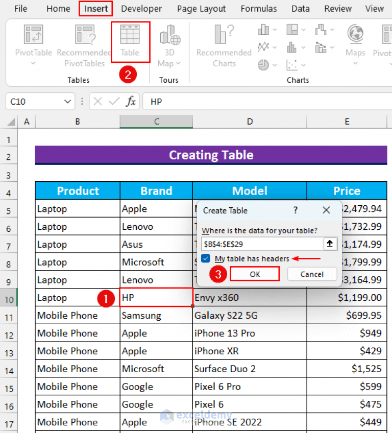Open Create Table dialog help
This screenshot has width=392, height=433.
[296, 210]
